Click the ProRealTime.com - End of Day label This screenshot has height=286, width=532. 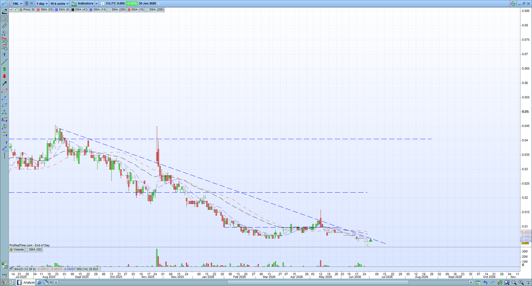29,245
